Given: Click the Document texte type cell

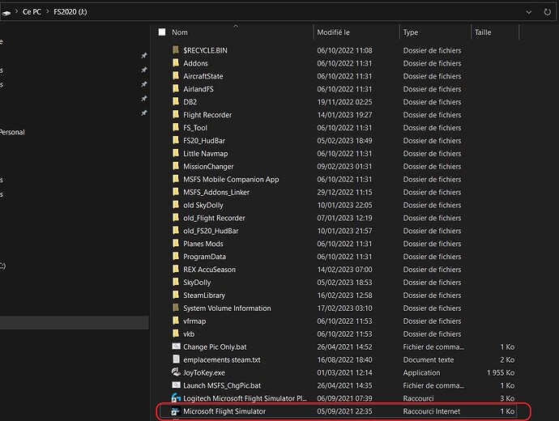Looking at the screenshot, I should point(429,359).
